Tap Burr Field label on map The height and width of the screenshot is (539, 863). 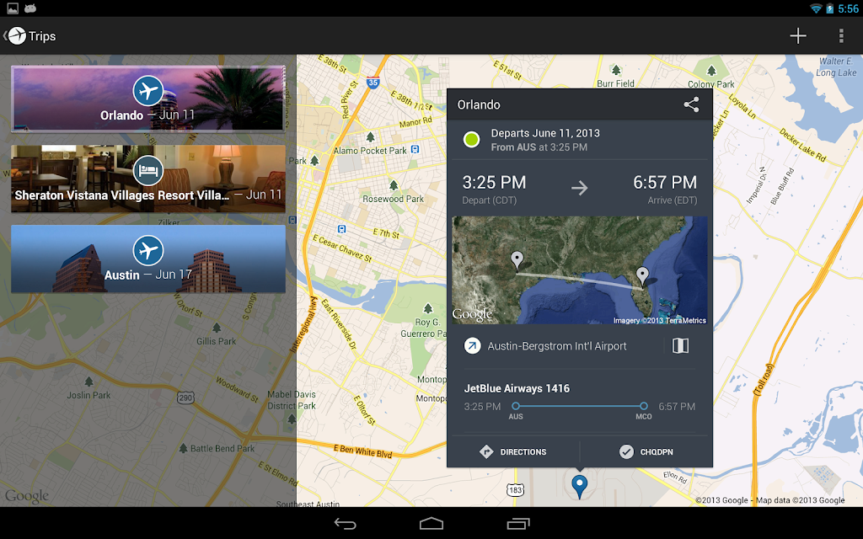click(615, 83)
